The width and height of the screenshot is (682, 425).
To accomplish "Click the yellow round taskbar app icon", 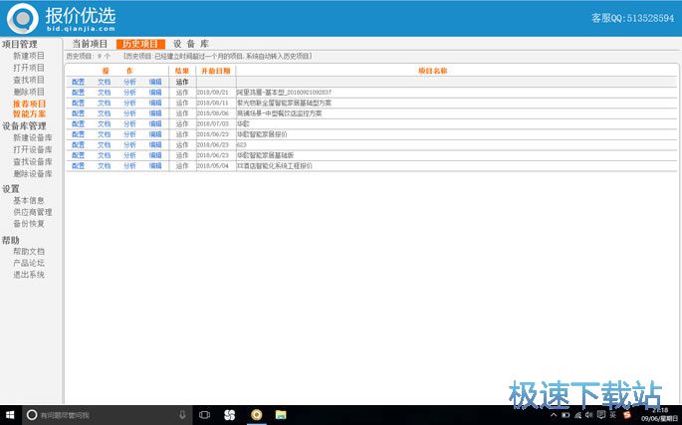I will (x=257, y=414).
